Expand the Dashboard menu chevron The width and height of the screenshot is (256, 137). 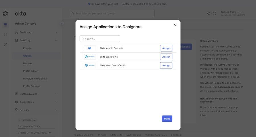pos(56,32)
